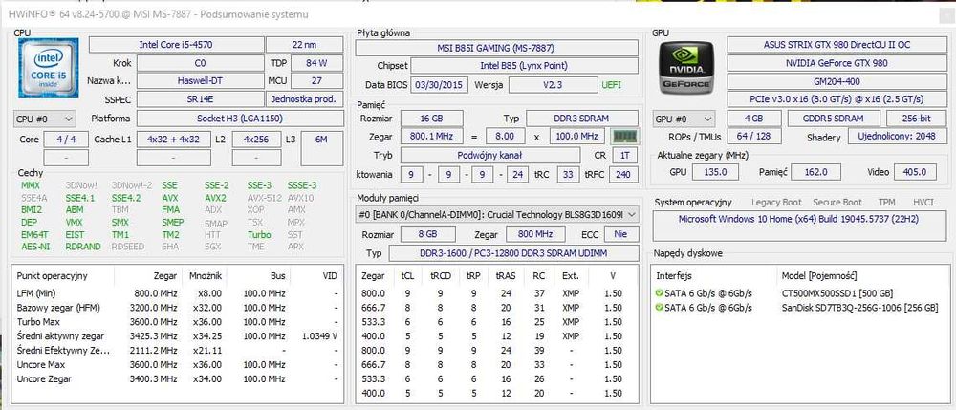Click the TPM indicator
The height and width of the screenshot is (410, 956).
coord(886,203)
